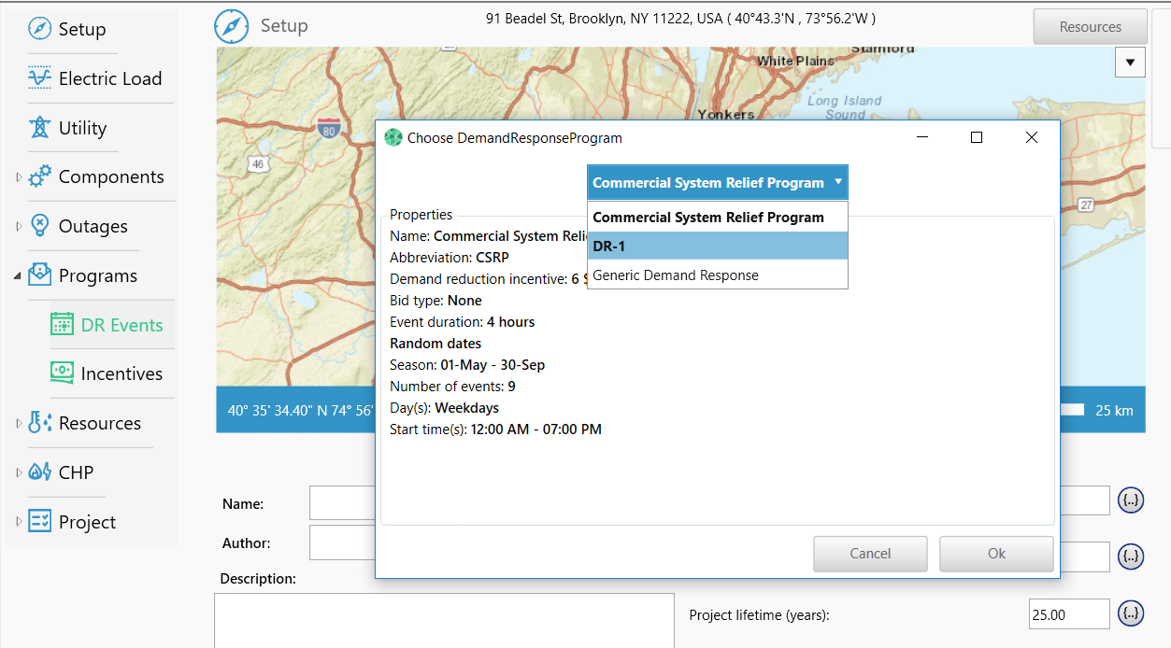Expand the Project tree node

tap(18, 522)
